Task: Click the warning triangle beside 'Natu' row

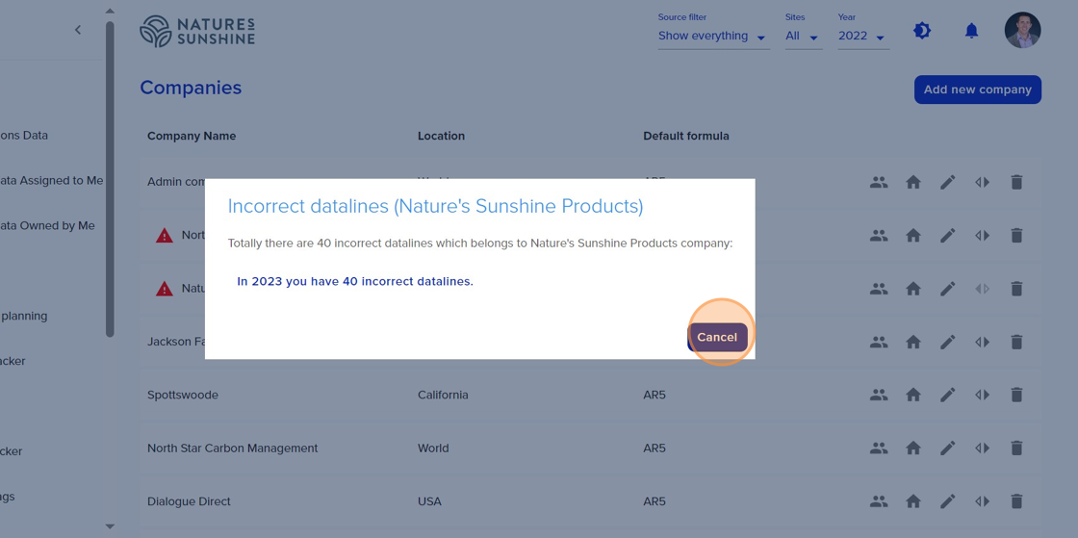Action: (165, 289)
